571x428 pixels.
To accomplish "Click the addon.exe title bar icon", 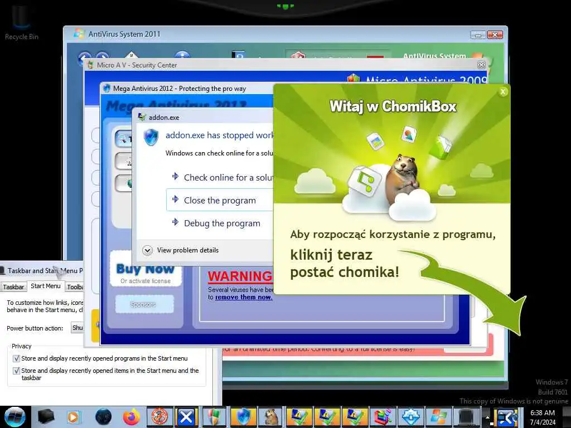I will click(142, 117).
